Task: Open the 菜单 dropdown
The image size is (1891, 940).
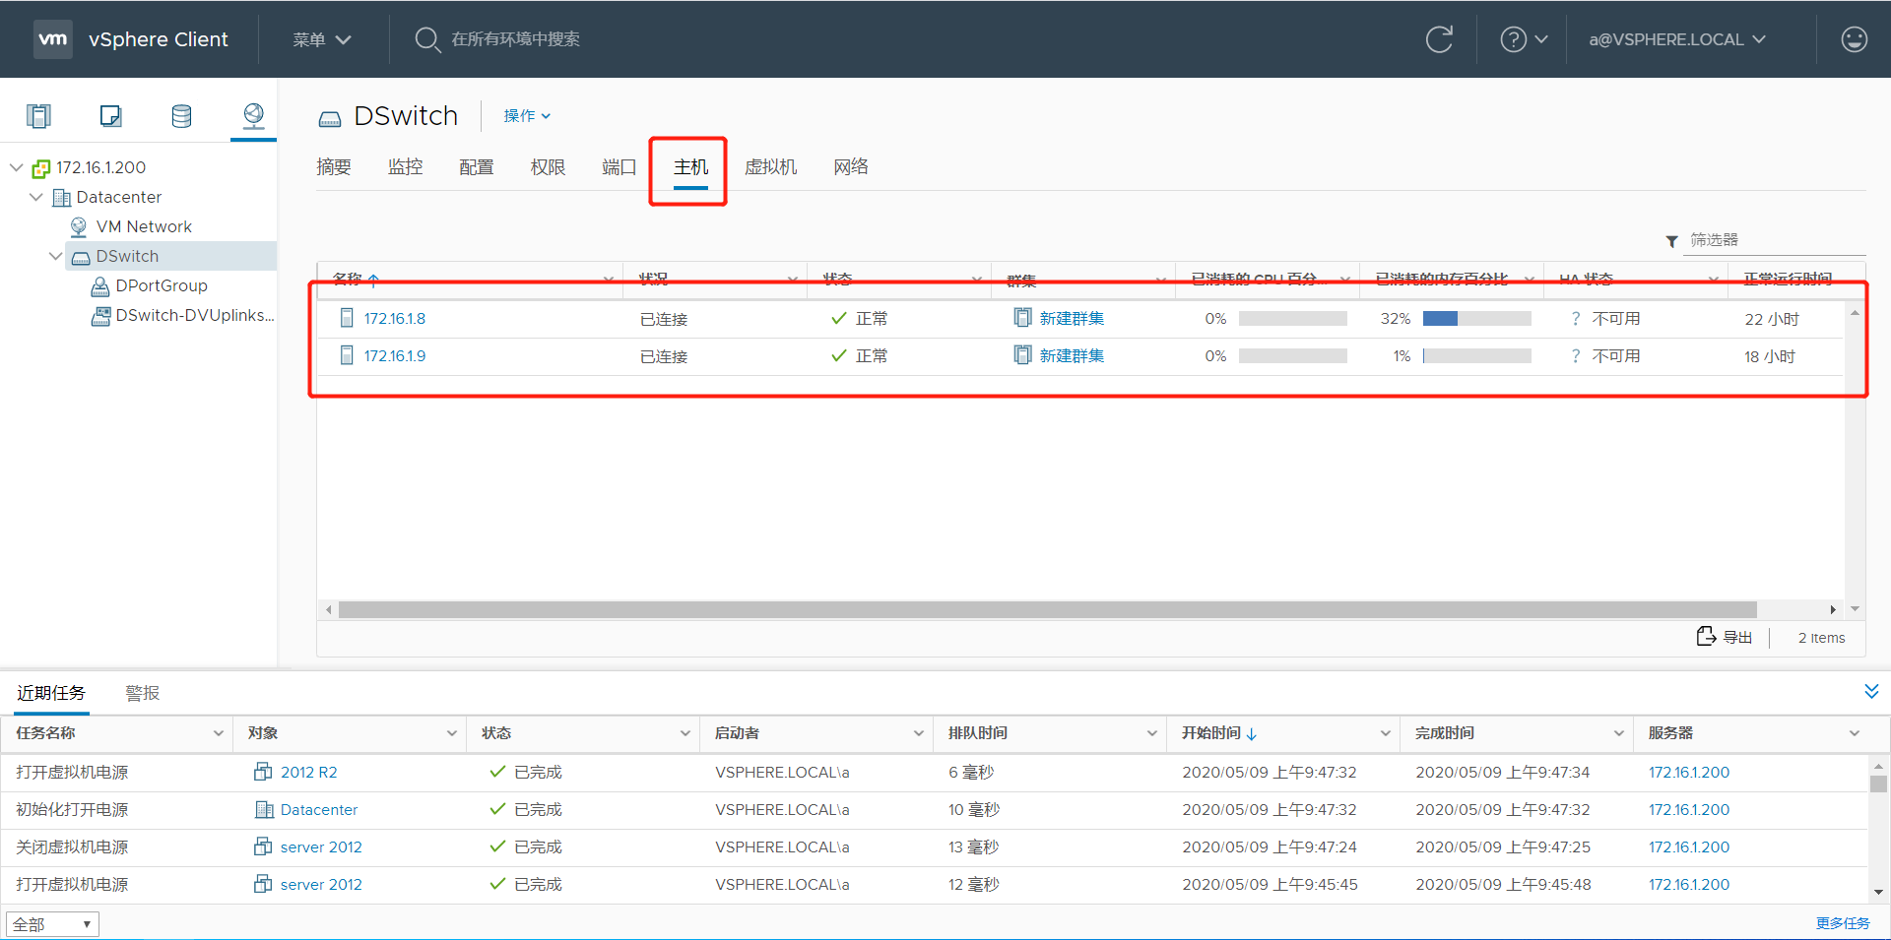Action: coord(322,39)
